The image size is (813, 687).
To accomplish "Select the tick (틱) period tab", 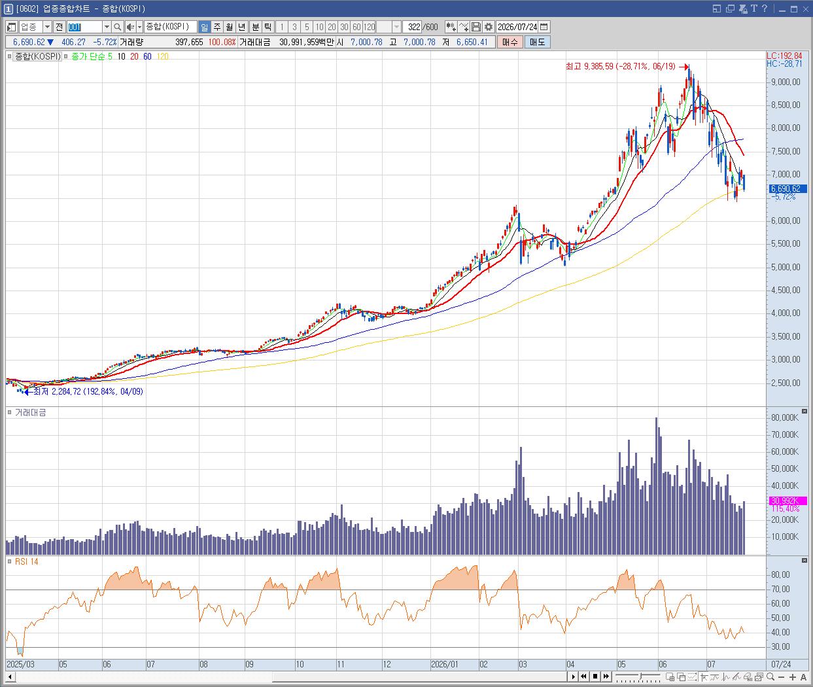I will (268, 27).
